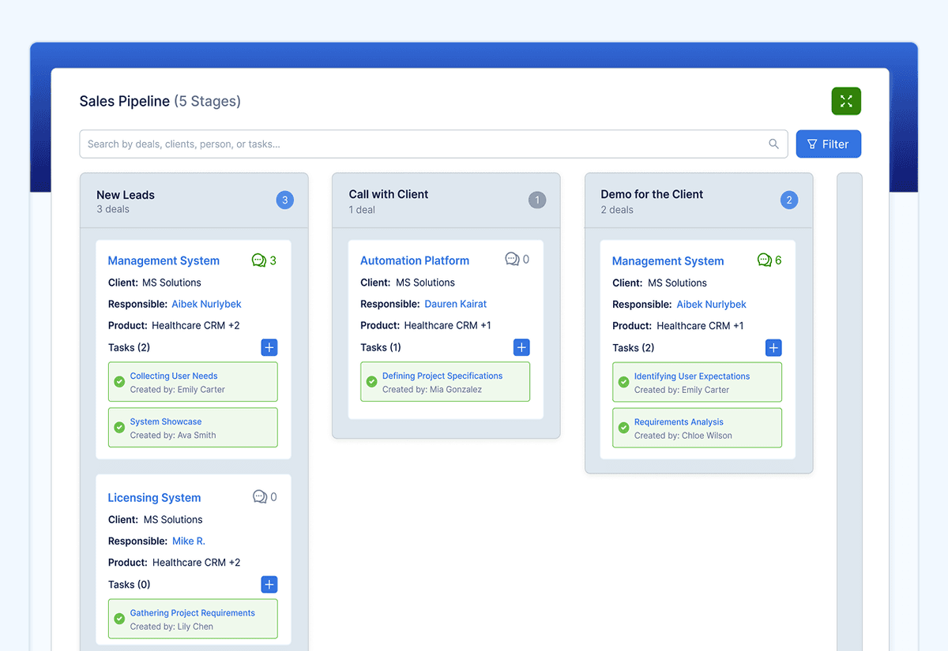
Task: Add task to Automation Platform deal
Action: pos(521,347)
